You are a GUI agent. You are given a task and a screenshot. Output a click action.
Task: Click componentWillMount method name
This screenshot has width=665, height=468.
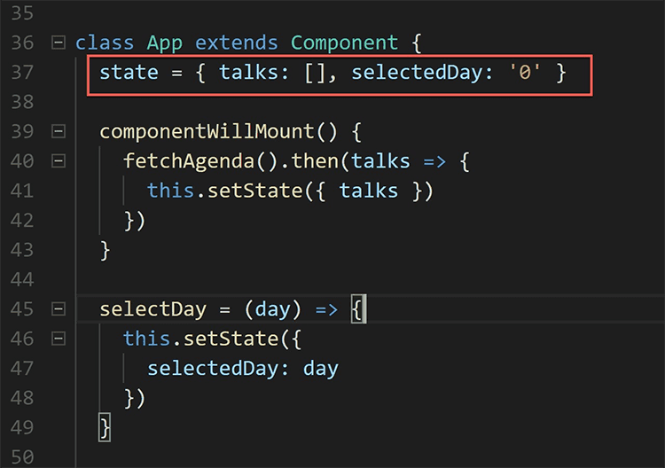tap(207, 131)
